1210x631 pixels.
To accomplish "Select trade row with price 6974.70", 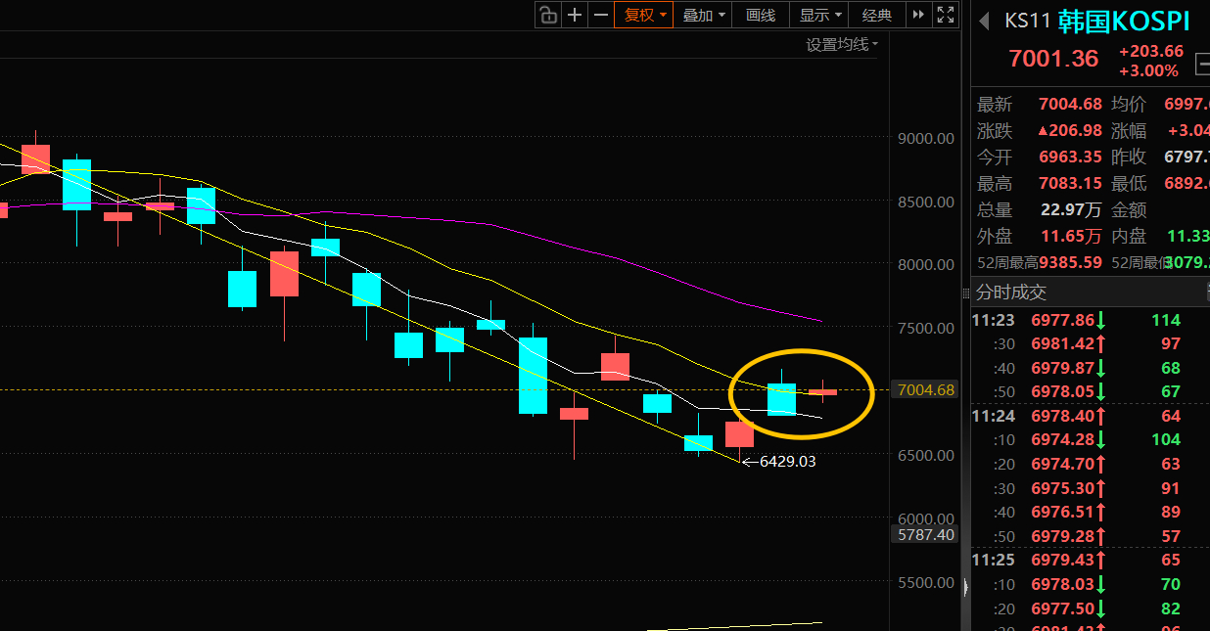I will [x=1091, y=464].
